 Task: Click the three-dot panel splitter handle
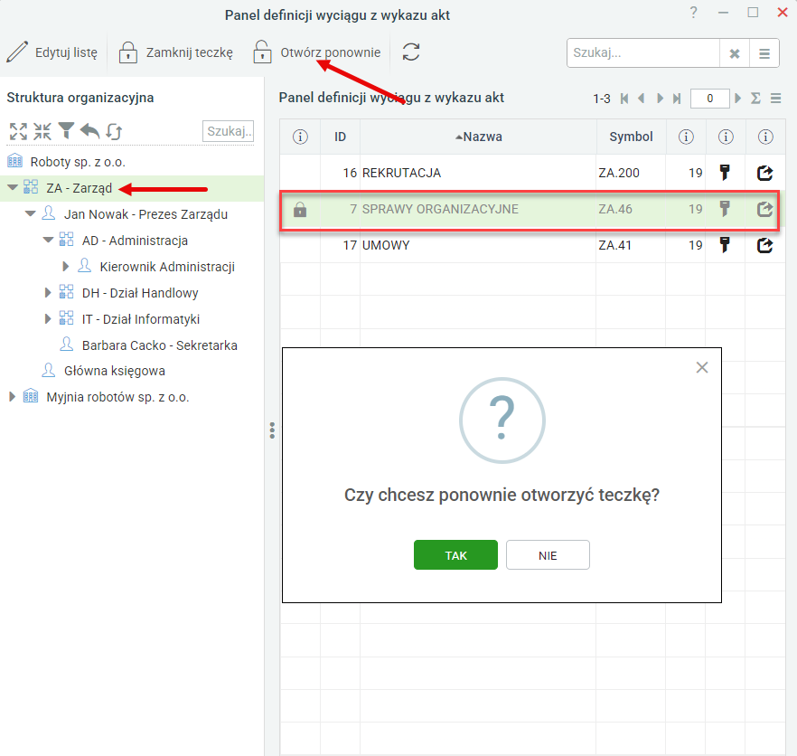pyautogui.click(x=273, y=430)
